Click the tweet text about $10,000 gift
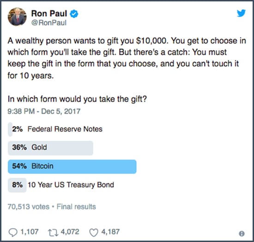 tap(127, 58)
